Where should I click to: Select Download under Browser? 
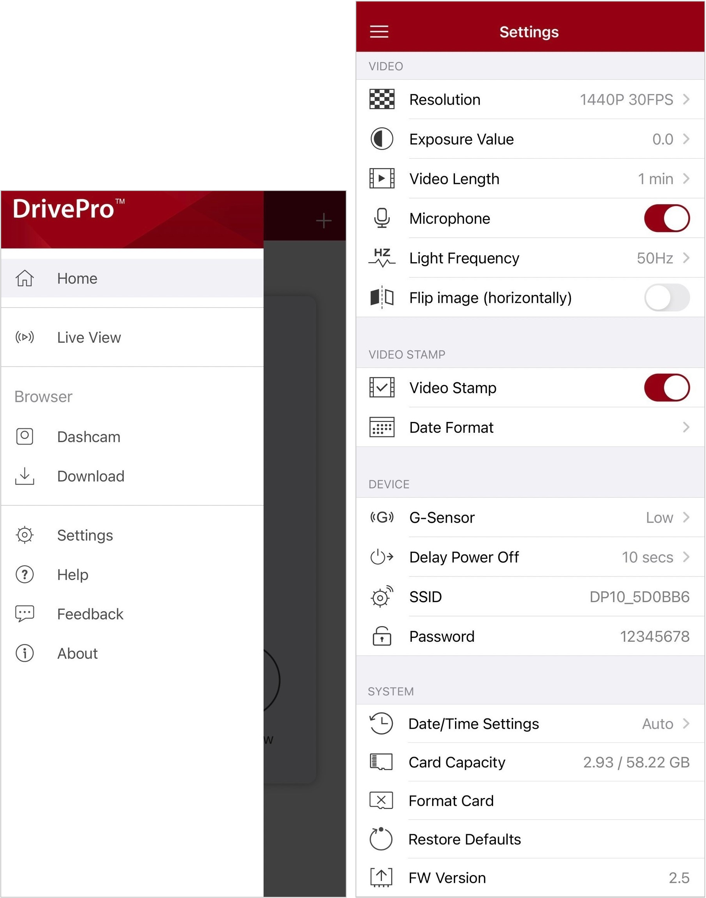tap(132, 476)
